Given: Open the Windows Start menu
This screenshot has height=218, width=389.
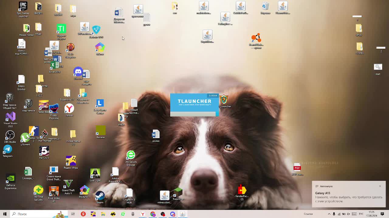Looking at the screenshot, I should point(5,214).
